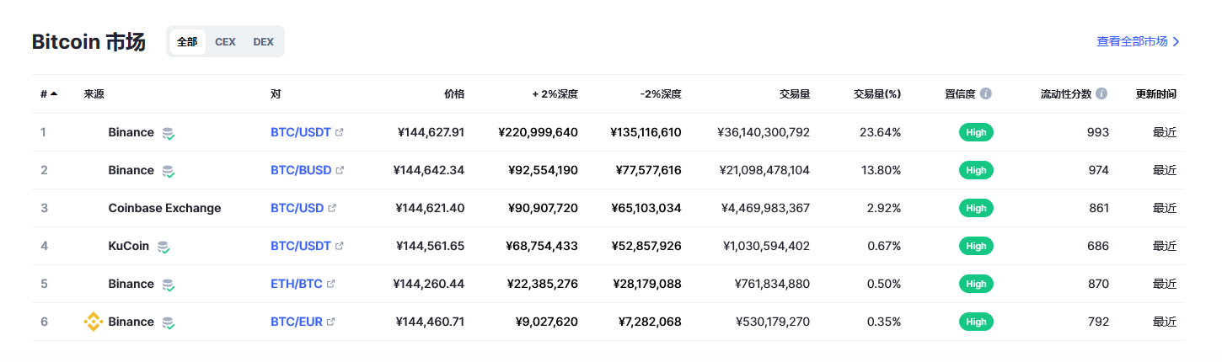This screenshot has width=1222, height=362.
Task: Switch to the CEX tab
Action: tap(225, 42)
